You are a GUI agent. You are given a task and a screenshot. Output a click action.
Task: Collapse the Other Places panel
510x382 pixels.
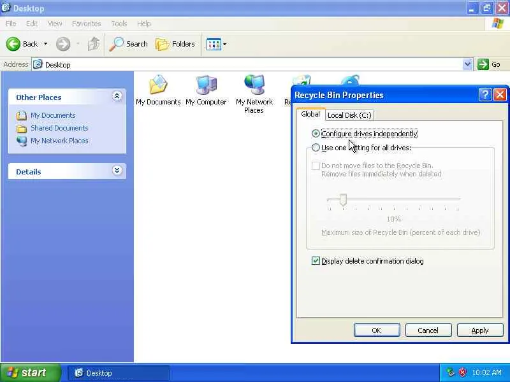pos(117,96)
